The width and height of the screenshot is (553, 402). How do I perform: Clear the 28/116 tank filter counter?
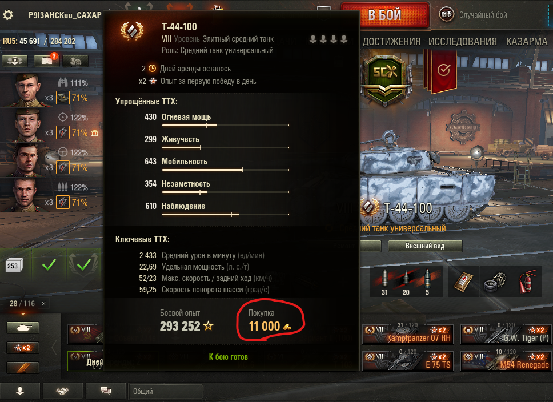pos(44,303)
